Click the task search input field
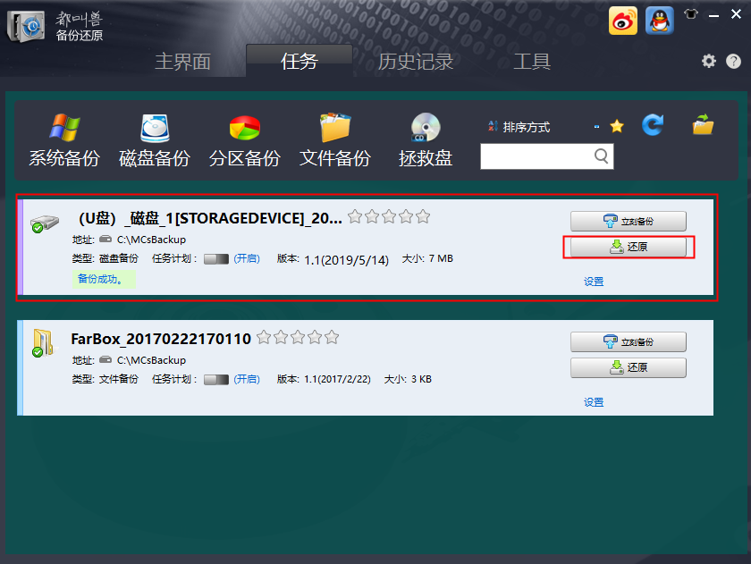This screenshot has height=564, width=751. coord(537,156)
